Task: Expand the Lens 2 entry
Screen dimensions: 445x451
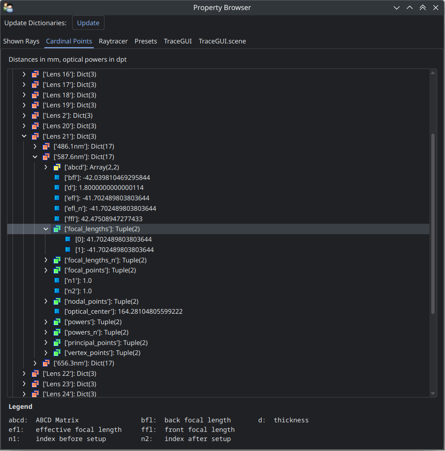Action: tap(24, 115)
